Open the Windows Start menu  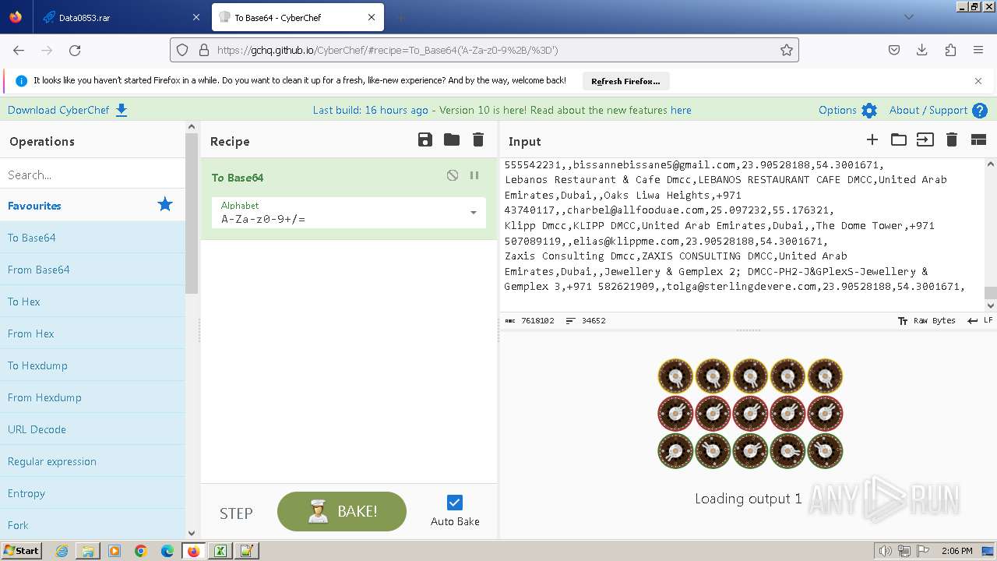click(x=21, y=550)
